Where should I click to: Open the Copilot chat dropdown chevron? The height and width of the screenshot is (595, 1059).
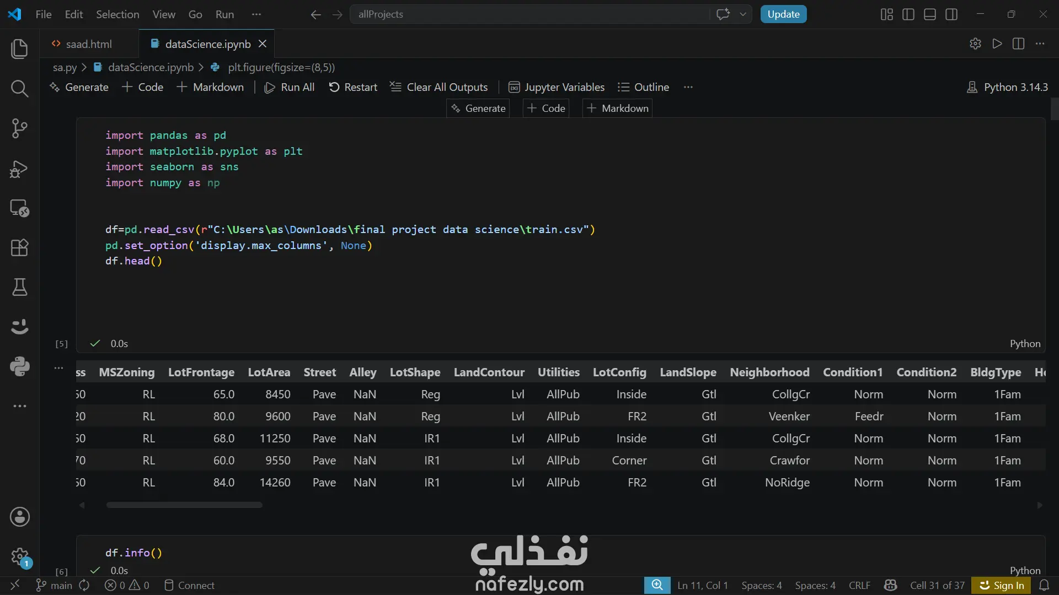(x=743, y=14)
